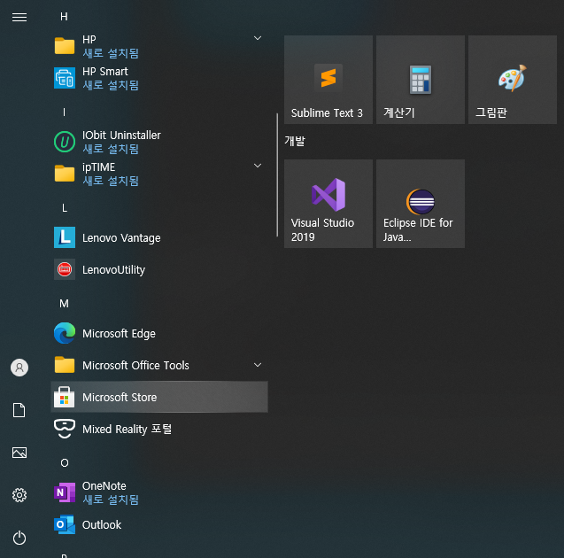Click the app list scrollbar thumb

277,174
